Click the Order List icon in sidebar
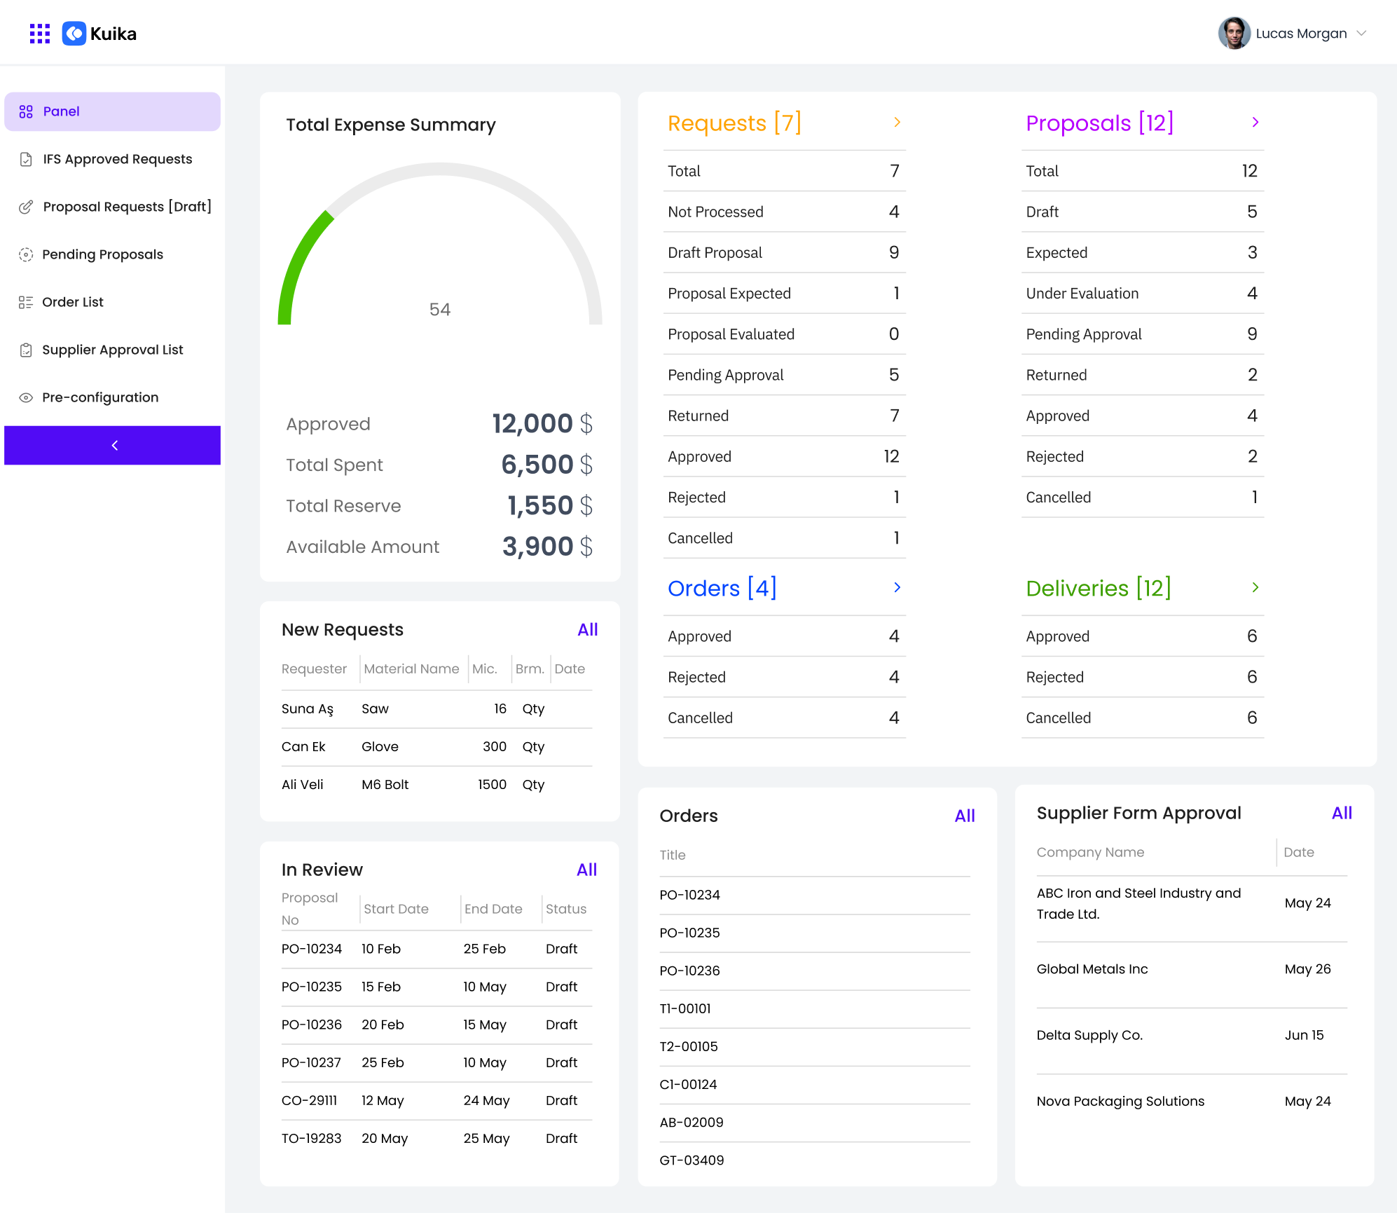 pyautogui.click(x=26, y=302)
